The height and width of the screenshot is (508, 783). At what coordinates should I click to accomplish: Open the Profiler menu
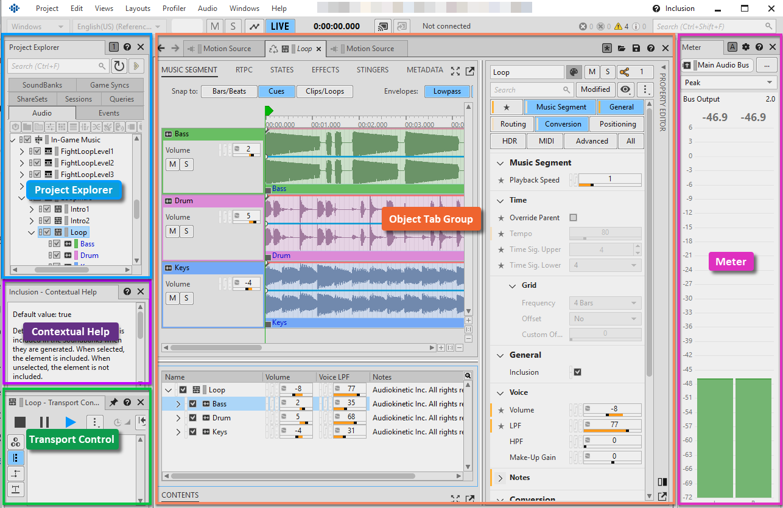pos(174,9)
